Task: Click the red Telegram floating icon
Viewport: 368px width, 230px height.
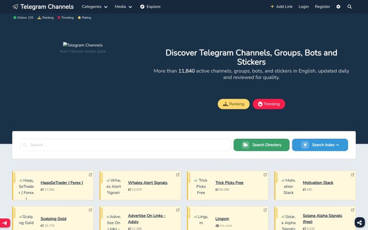Action: pos(5,223)
